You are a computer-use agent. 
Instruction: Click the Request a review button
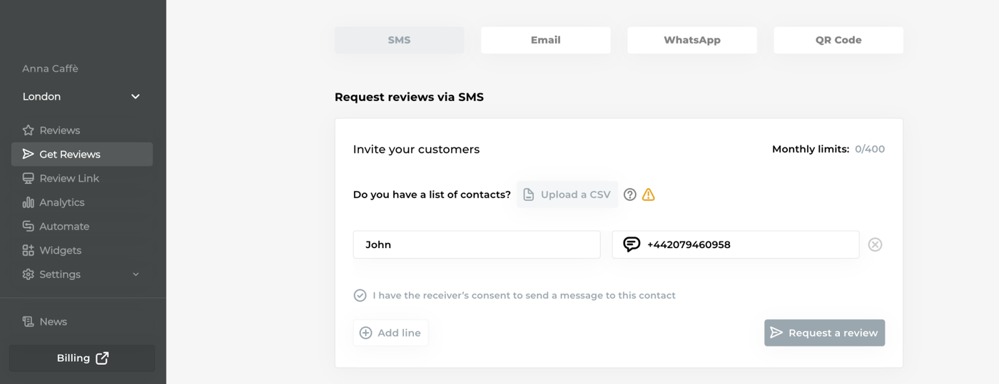tap(824, 333)
